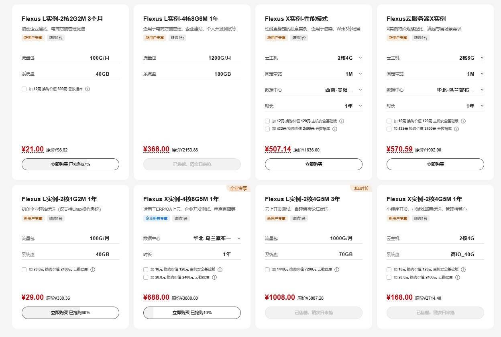501x337 pixels.
Task: Open 华北-乌兰察布一 dropdown in 4核8G5M card
Action: (238, 238)
